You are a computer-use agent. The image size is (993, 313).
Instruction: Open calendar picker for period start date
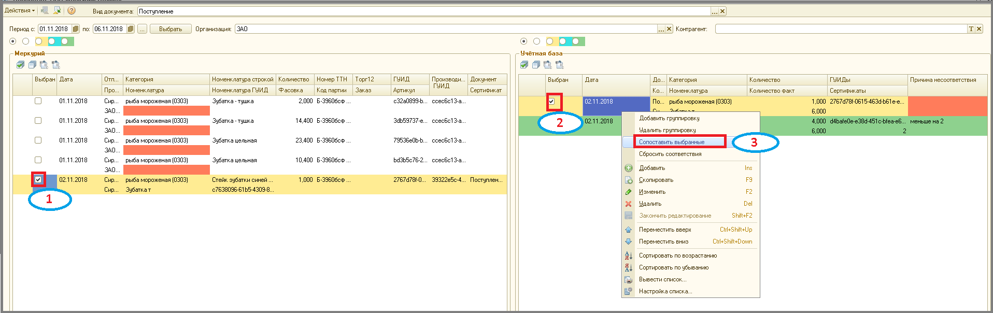[x=76, y=29]
